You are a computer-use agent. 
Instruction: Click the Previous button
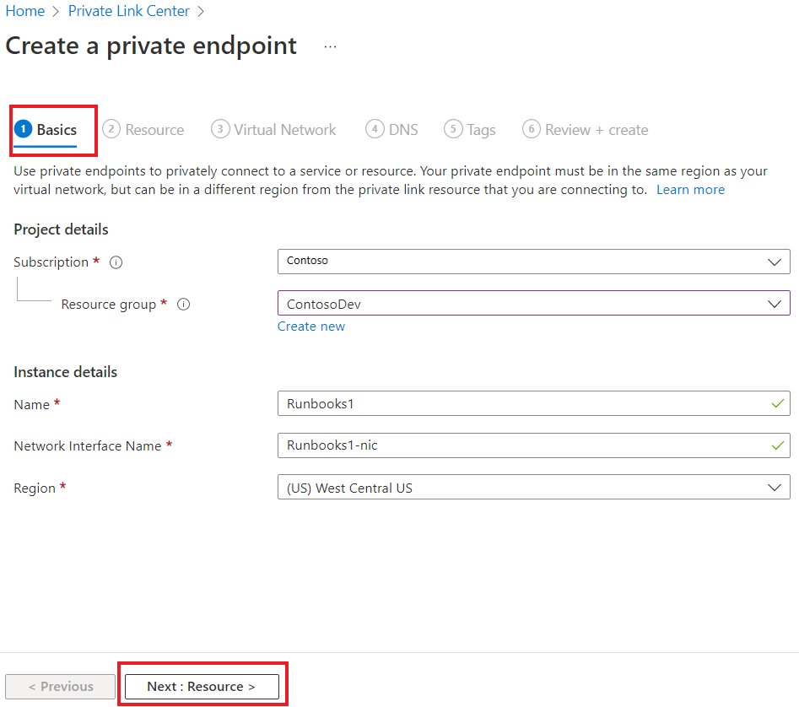(61, 687)
